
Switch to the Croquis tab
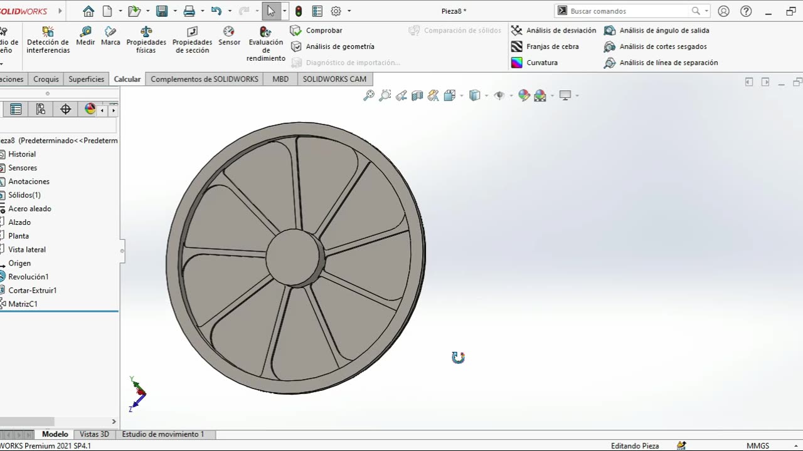coord(46,79)
